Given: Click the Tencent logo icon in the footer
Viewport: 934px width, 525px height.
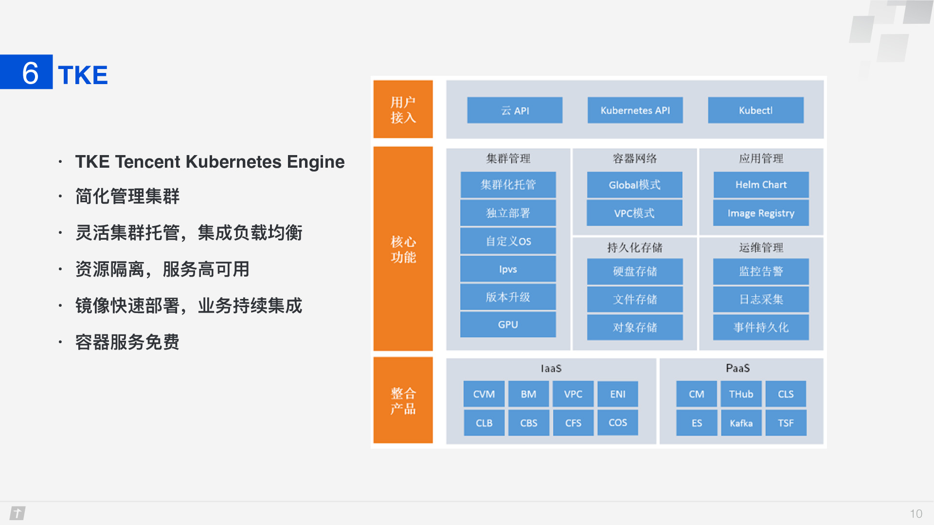Looking at the screenshot, I should pyautogui.click(x=18, y=513).
